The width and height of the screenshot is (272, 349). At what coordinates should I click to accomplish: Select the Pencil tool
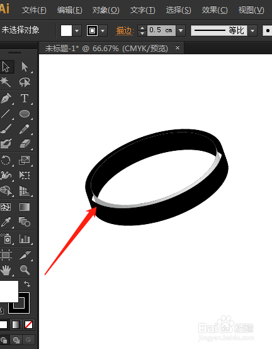click(25, 129)
